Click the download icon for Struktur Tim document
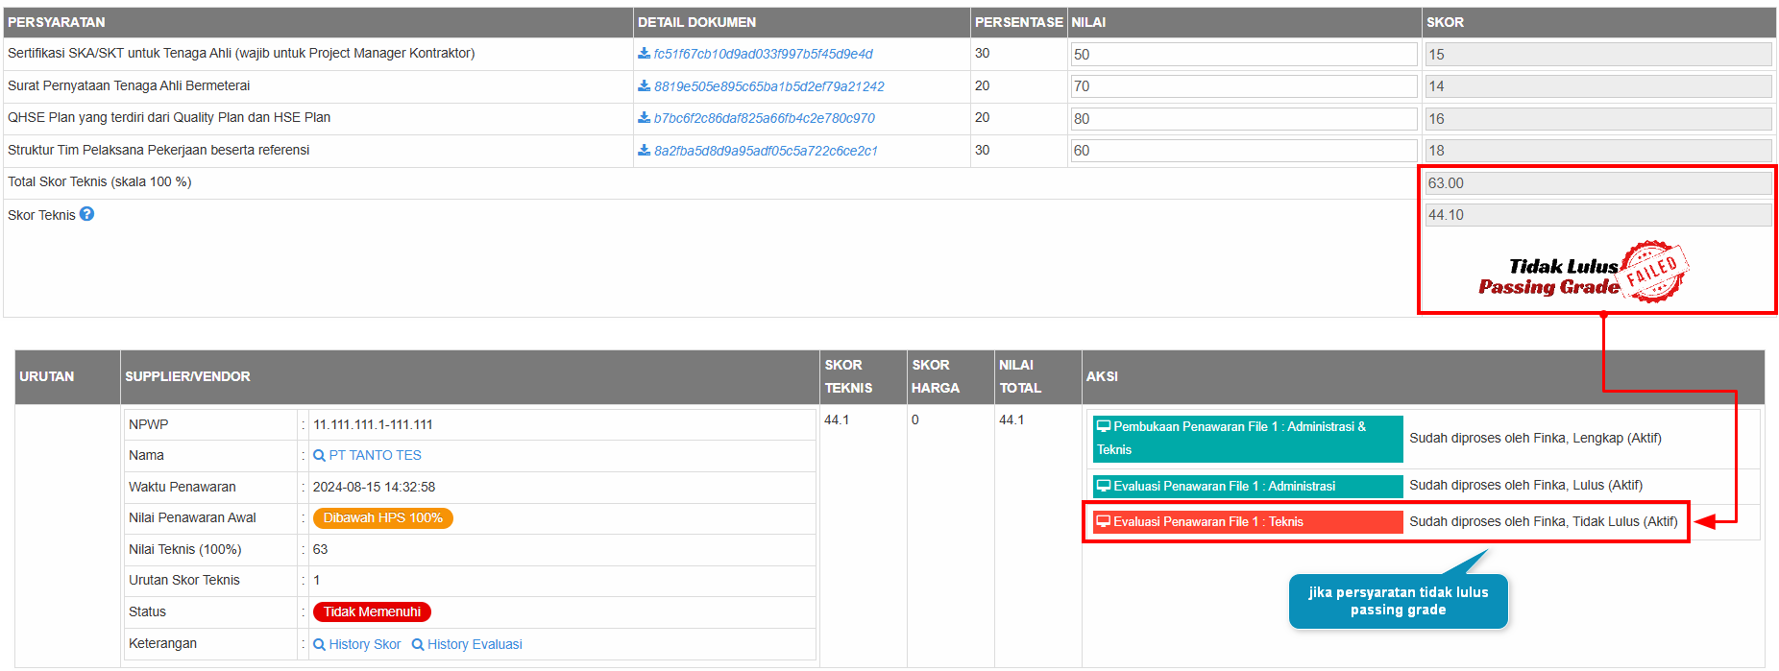This screenshot has height=671, width=1779. [x=644, y=151]
